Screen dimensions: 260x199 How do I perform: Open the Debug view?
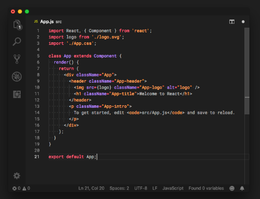coord(17,77)
